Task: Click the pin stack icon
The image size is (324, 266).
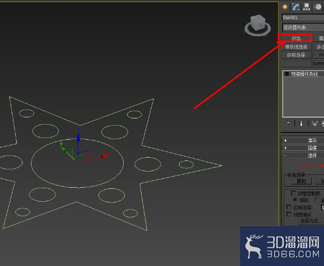Action: coord(289,123)
